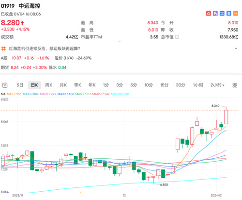The width and height of the screenshot is (242, 200).
Task: Select the 5分 interval tab
Action: coord(134,85)
